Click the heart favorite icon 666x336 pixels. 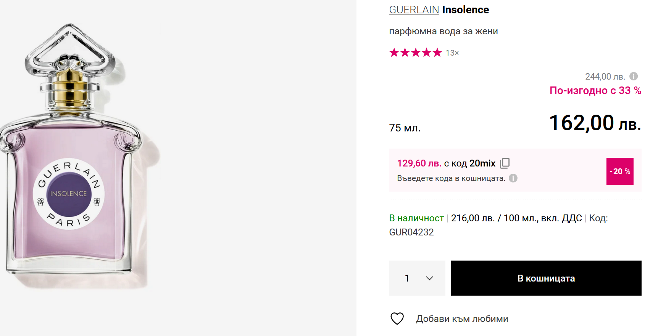397,318
